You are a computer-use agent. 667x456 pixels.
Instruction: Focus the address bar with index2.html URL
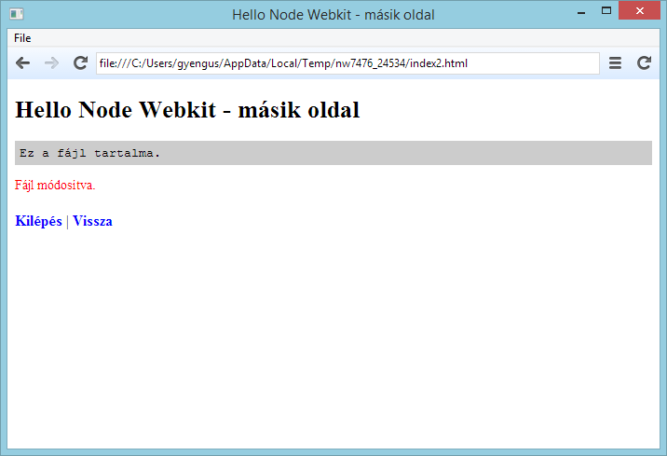coord(347,62)
